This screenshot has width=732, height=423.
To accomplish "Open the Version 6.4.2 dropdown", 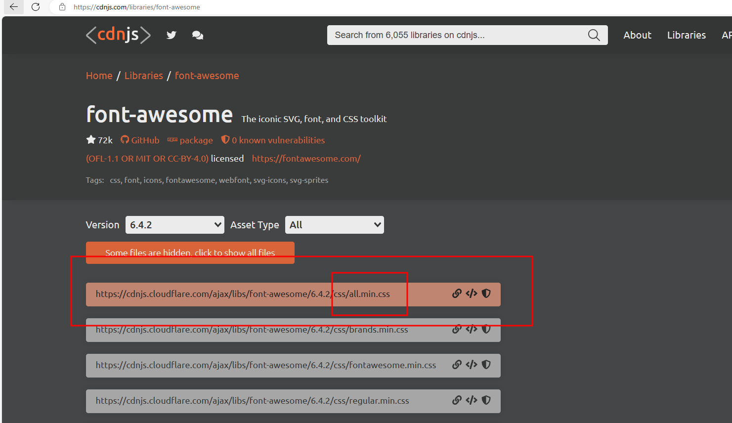I will [175, 225].
